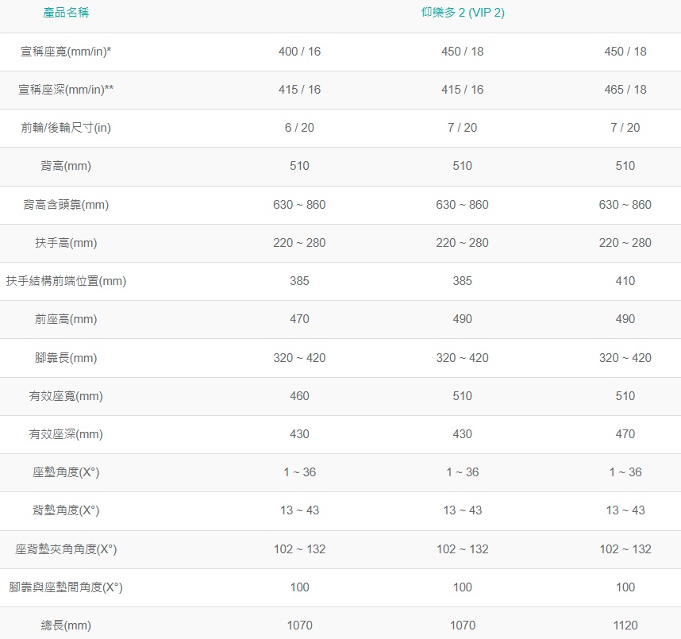This screenshot has width=681, height=639.
Task: Click the 1120 total length value
Action: [625, 626]
